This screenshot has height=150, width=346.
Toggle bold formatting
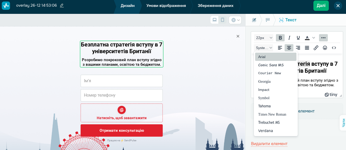(x=280, y=38)
